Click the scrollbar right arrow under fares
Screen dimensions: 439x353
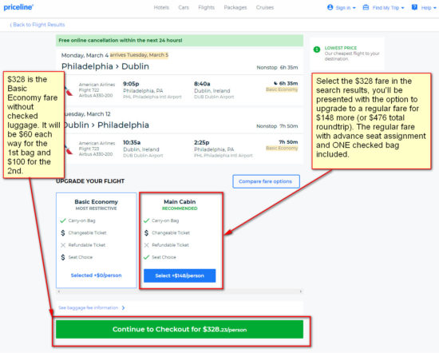(301, 292)
